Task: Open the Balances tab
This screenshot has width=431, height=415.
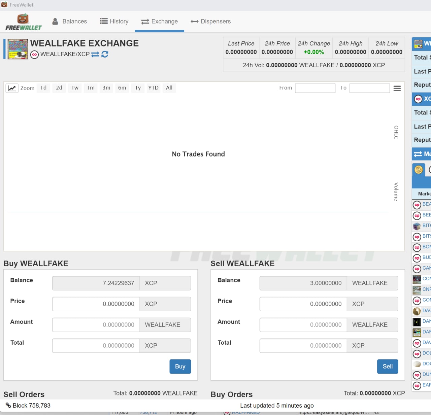Action: [x=70, y=22]
